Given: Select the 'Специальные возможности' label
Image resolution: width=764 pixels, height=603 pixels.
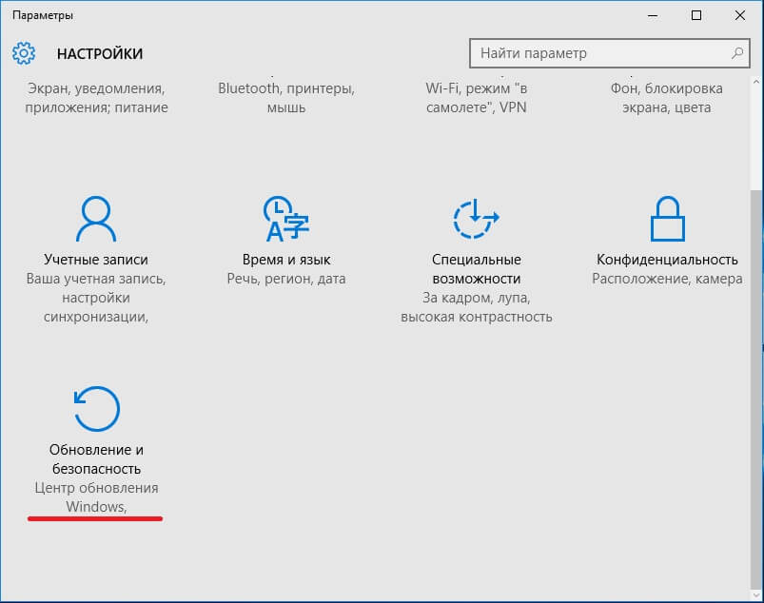Looking at the screenshot, I should (x=476, y=269).
